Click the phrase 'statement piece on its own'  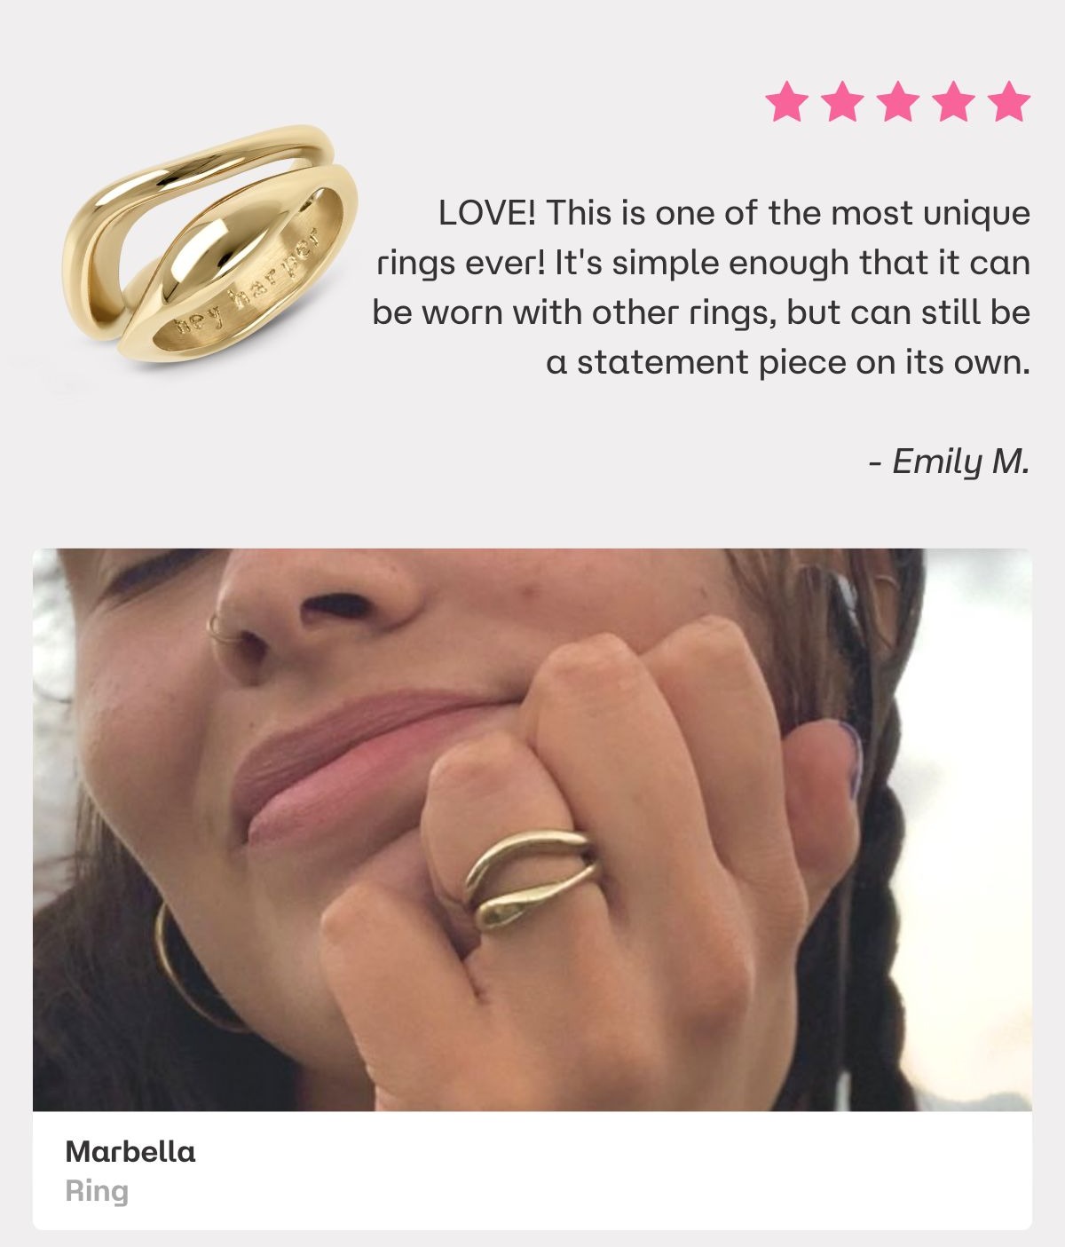[x=802, y=363]
